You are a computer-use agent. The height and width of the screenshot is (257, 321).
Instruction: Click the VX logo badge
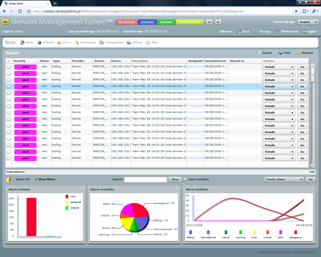[x=5, y=22]
